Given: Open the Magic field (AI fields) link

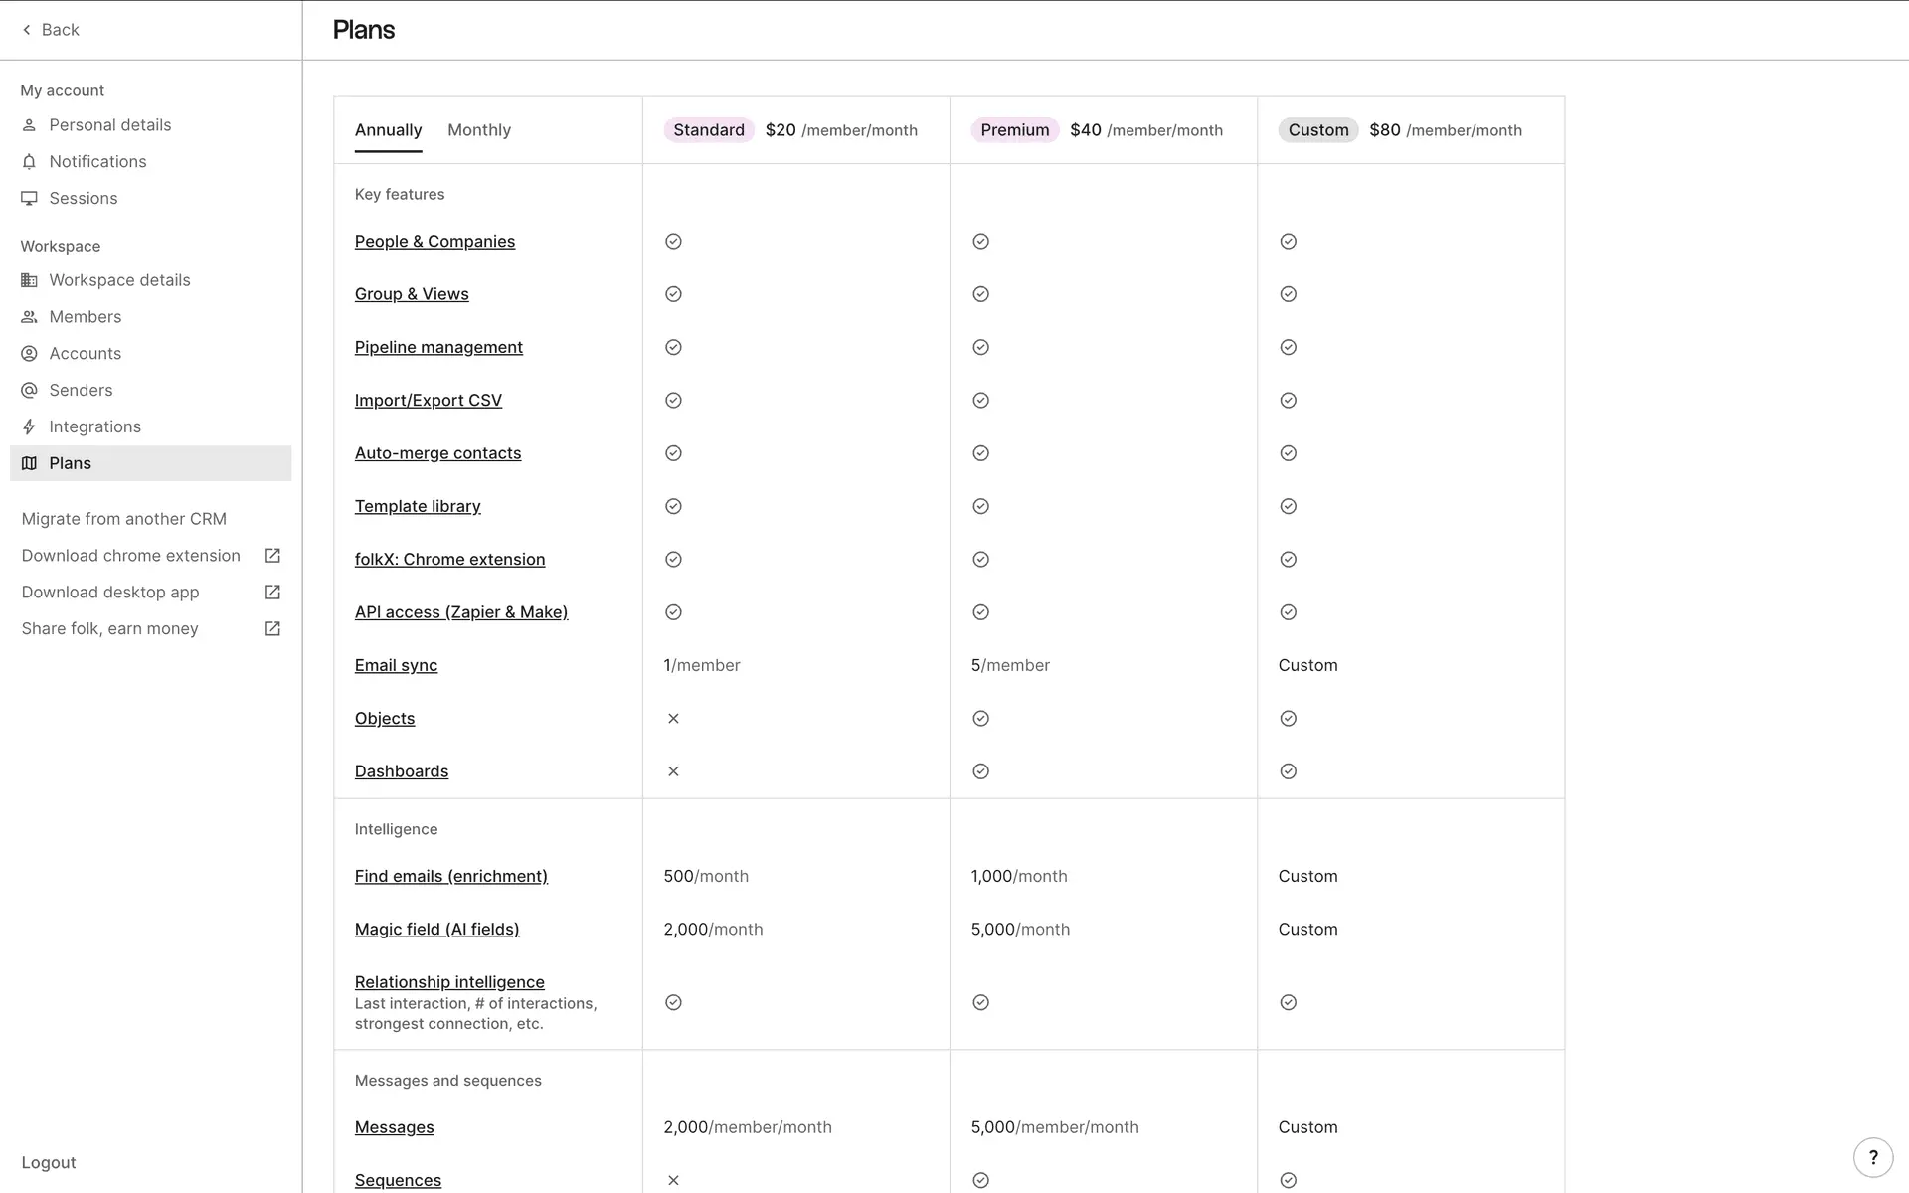Looking at the screenshot, I should pos(436,929).
